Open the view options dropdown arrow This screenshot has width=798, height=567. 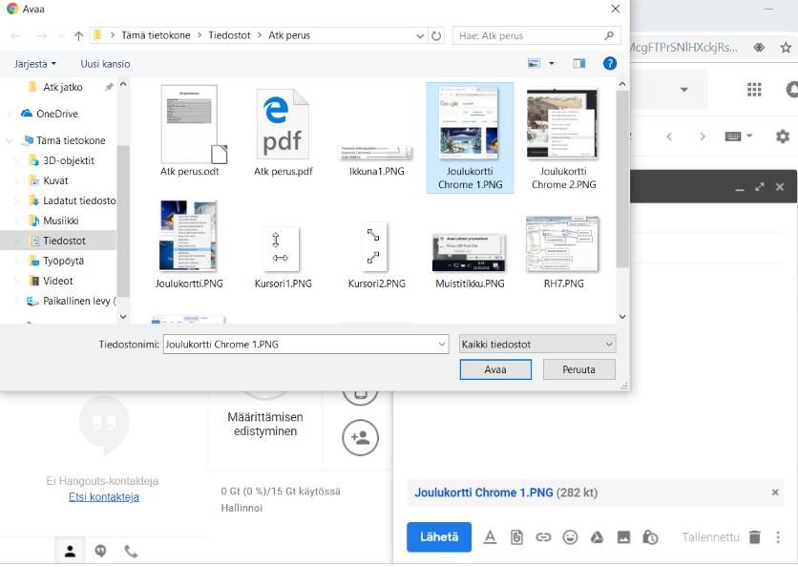pos(552,64)
